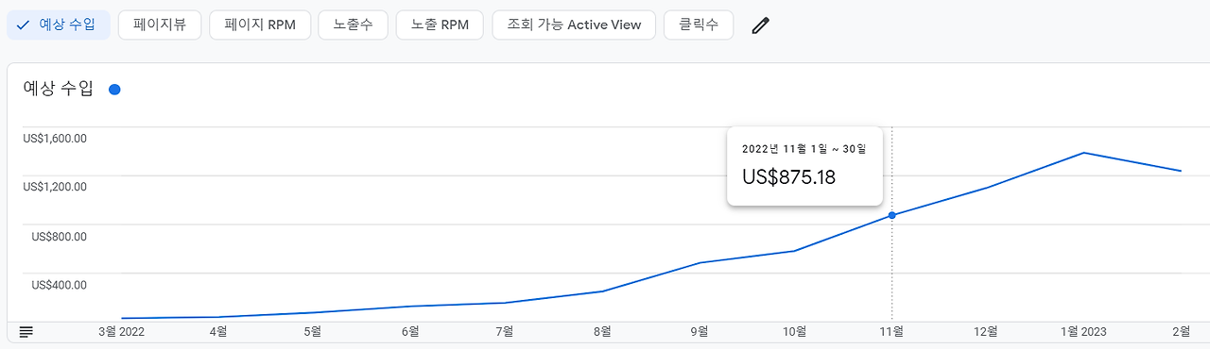Click the 9월 axis label
The image size is (1210, 349).
[700, 331]
